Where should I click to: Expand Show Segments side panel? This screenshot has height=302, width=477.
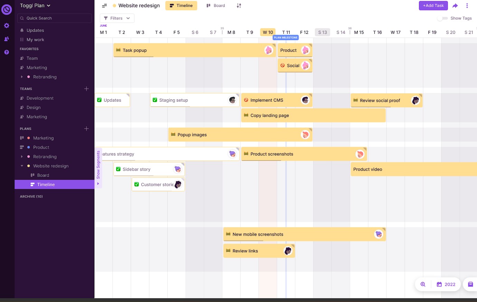(x=98, y=167)
